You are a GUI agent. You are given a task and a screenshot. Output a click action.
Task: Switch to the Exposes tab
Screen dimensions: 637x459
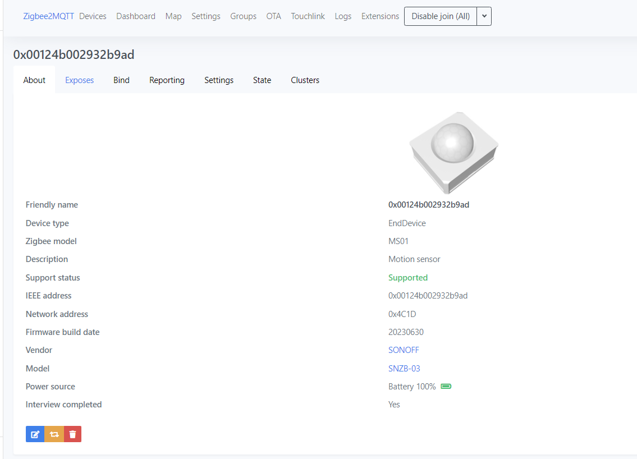79,80
